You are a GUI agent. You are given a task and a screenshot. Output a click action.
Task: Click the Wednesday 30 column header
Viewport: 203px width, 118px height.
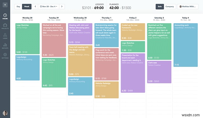coord(80,18)
